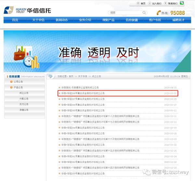Click the 准确 透明 及时 banner image
The height and width of the screenshot is (181, 195).
click(x=97, y=51)
